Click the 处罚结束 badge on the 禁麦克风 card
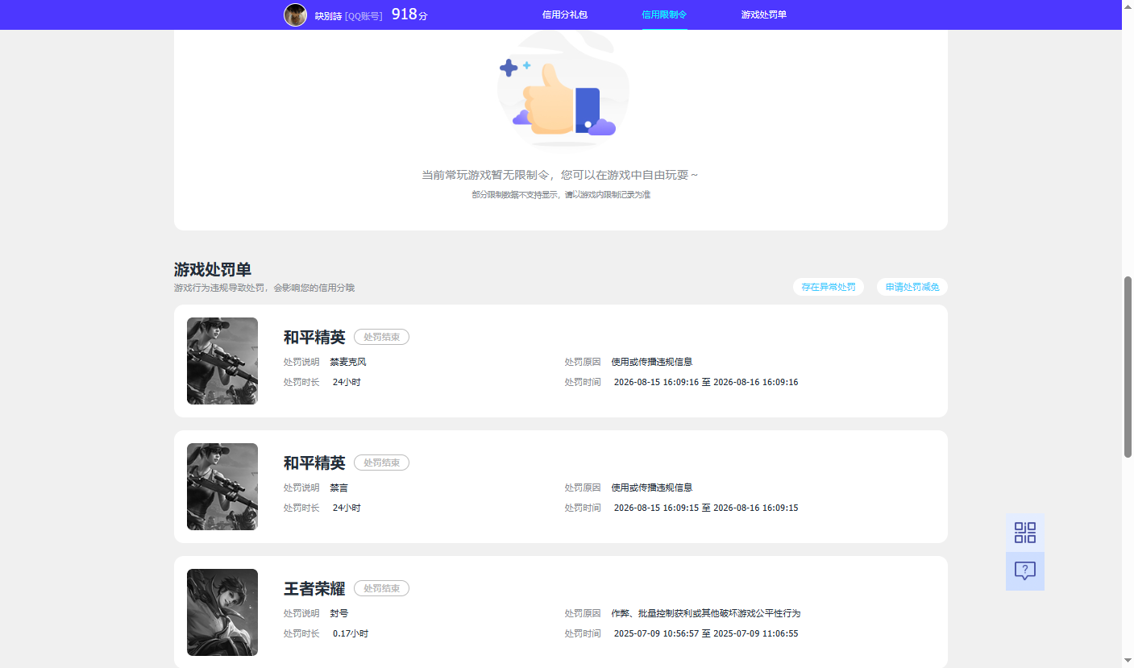Screen dimensions: 1134x668 pyautogui.click(x=381, y=337)
